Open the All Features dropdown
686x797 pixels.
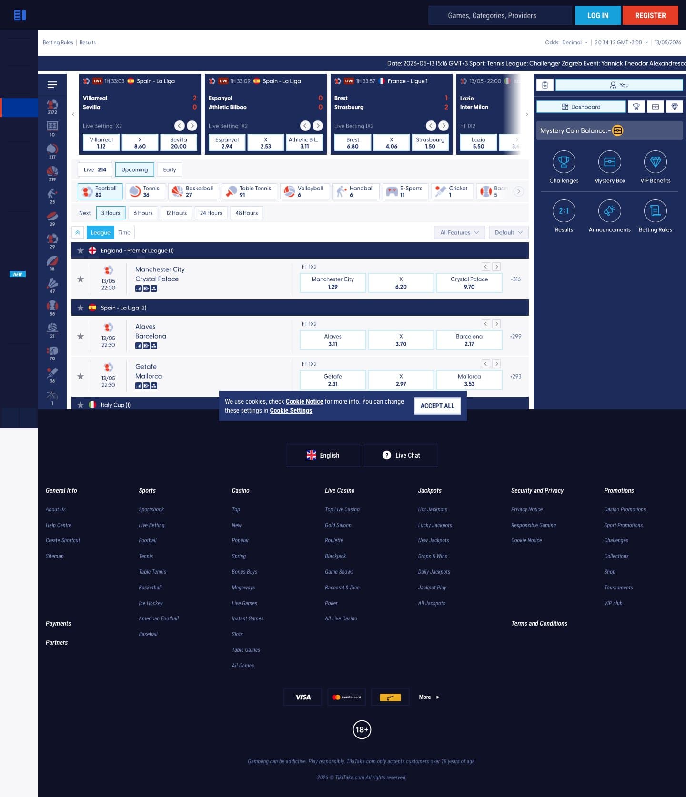point(460,232)
